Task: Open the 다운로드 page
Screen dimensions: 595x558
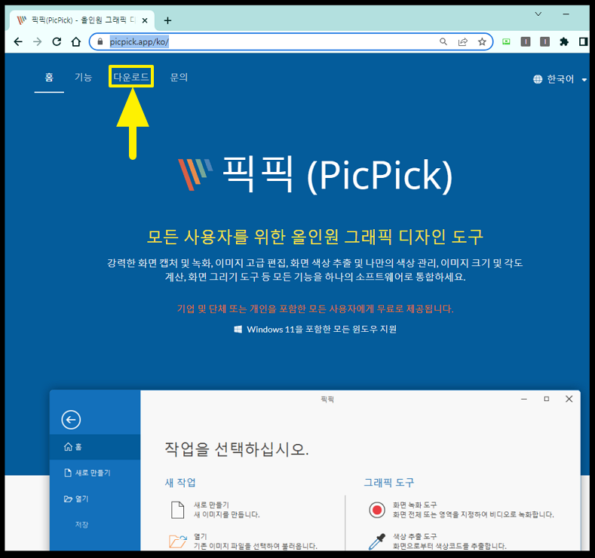Action: coord(131,77)
